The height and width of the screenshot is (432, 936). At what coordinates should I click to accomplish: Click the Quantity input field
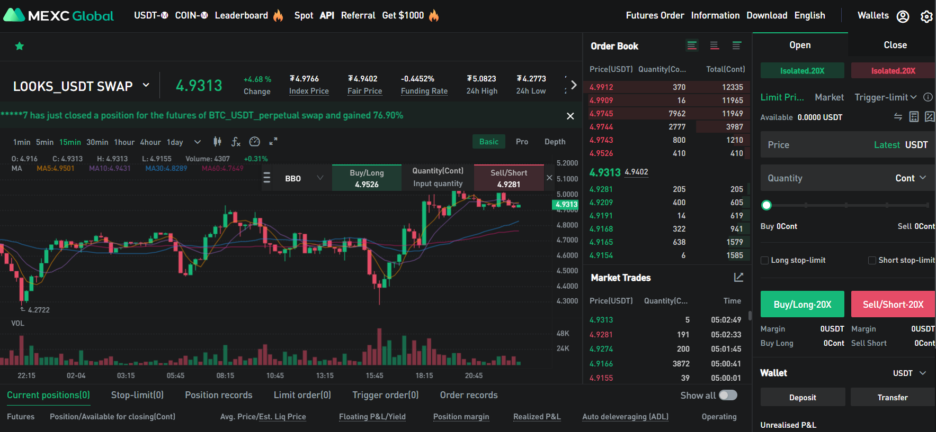click(x=848, y=178)
